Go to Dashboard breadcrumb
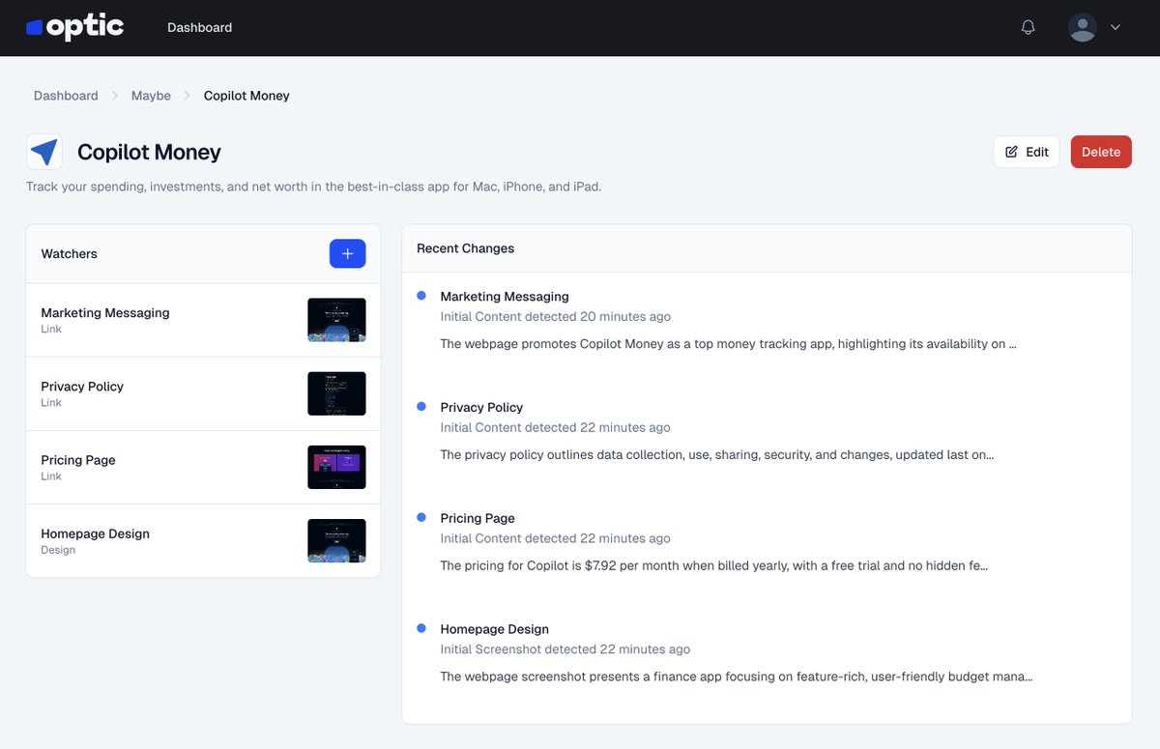 coord(66,96)
